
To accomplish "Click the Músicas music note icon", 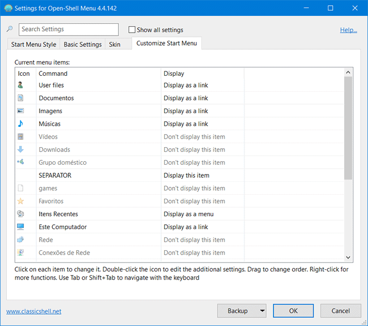I will (x=20, y=124).
